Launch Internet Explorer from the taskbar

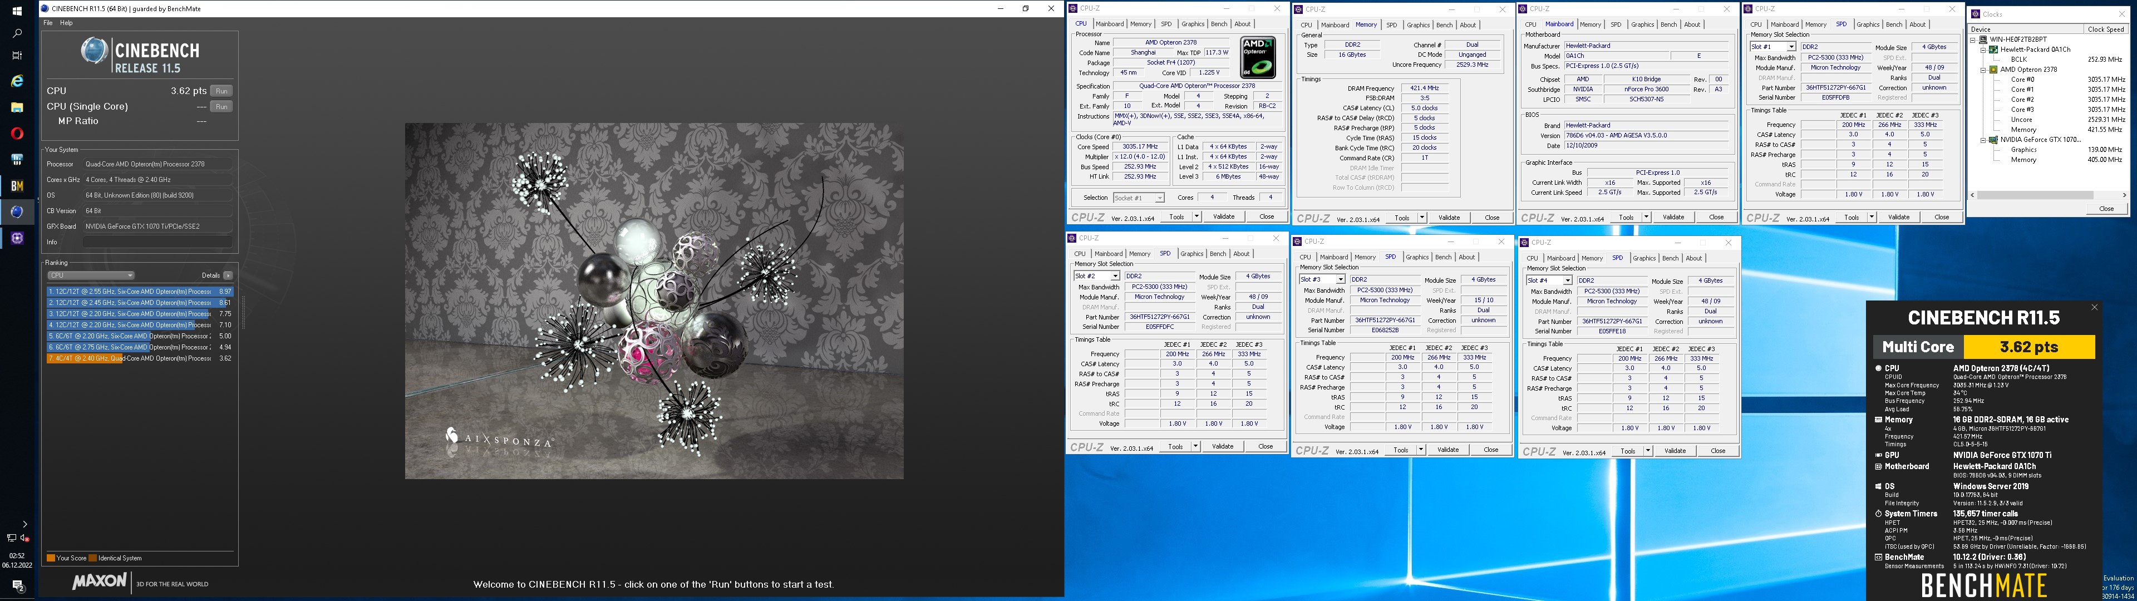coord(17,81)
